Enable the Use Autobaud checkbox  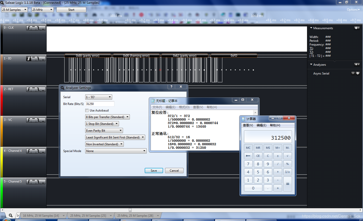tap(87, 111)
